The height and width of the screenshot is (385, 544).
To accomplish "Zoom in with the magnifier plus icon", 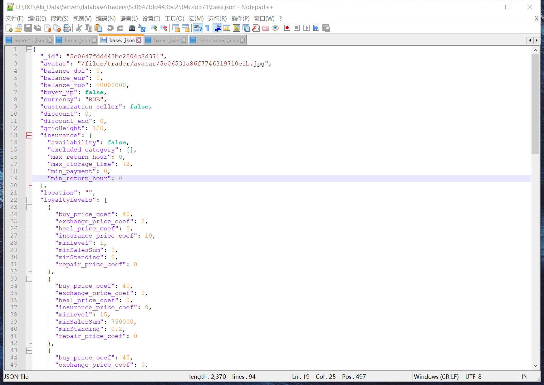I will click(x=154, y=28).
